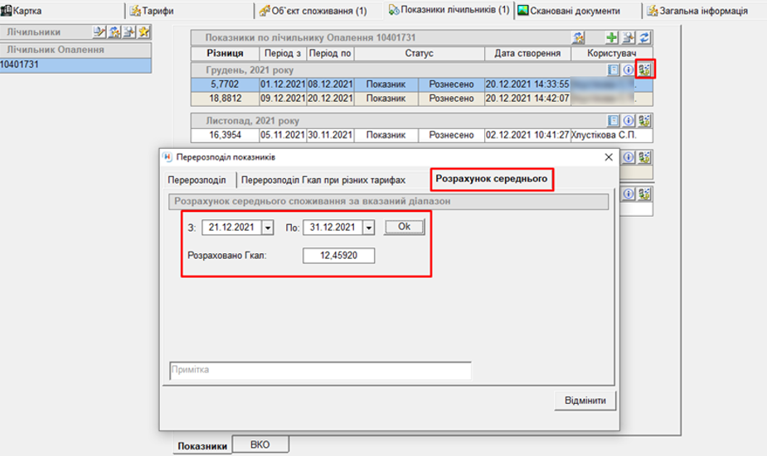Click the green plus add-reading icon
The image size is (767, 456).
tap(611, 38)
